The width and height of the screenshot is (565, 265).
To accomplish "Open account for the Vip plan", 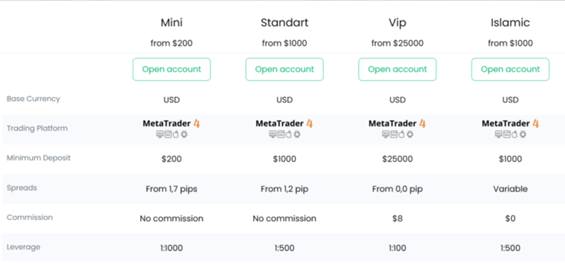I will (397, 70).
